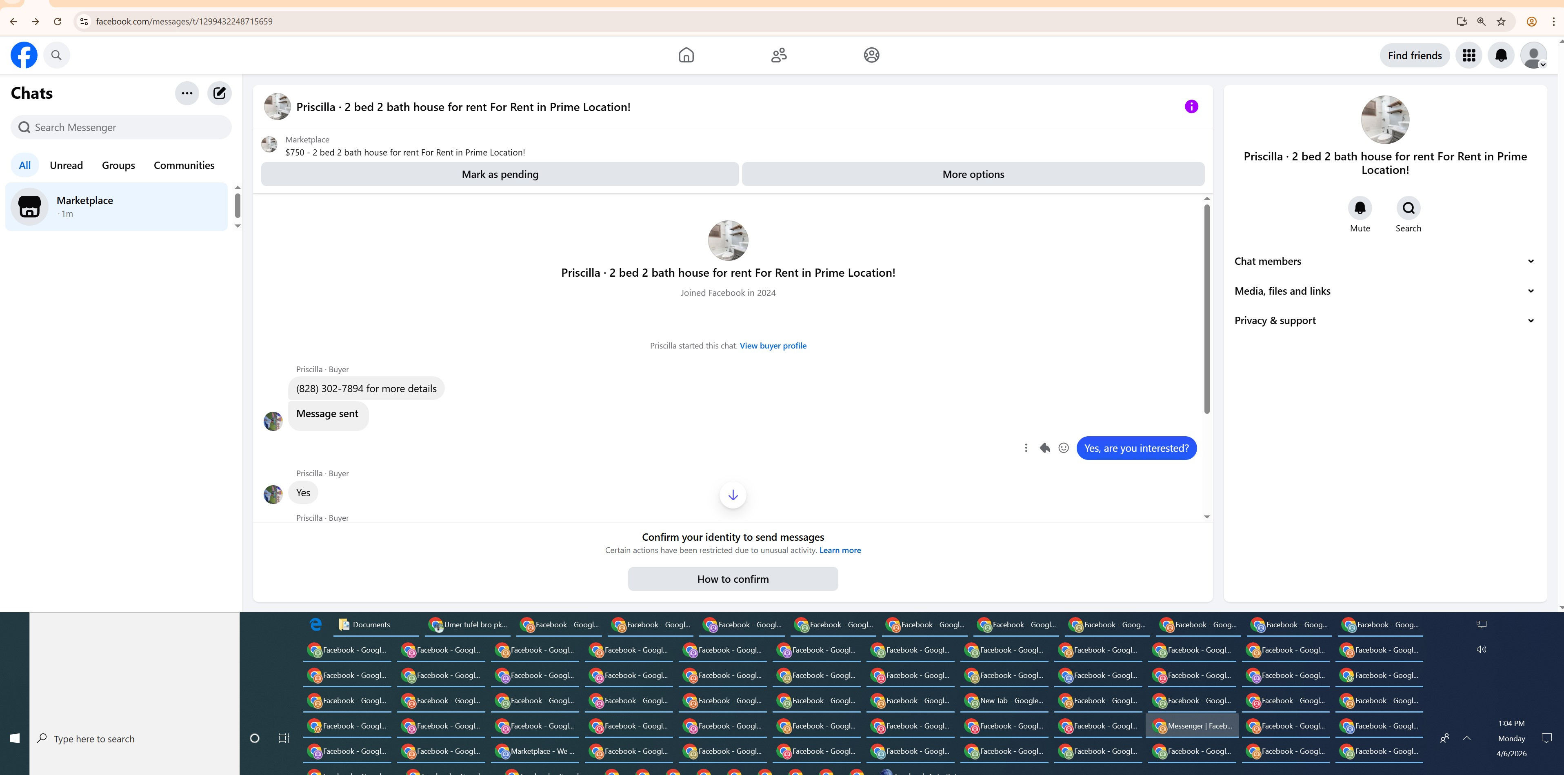The image size is (1564, 775).
Task: Open Facebook search magnifier beside the logo
Action: pyautogui.click(x=56, y=55)
